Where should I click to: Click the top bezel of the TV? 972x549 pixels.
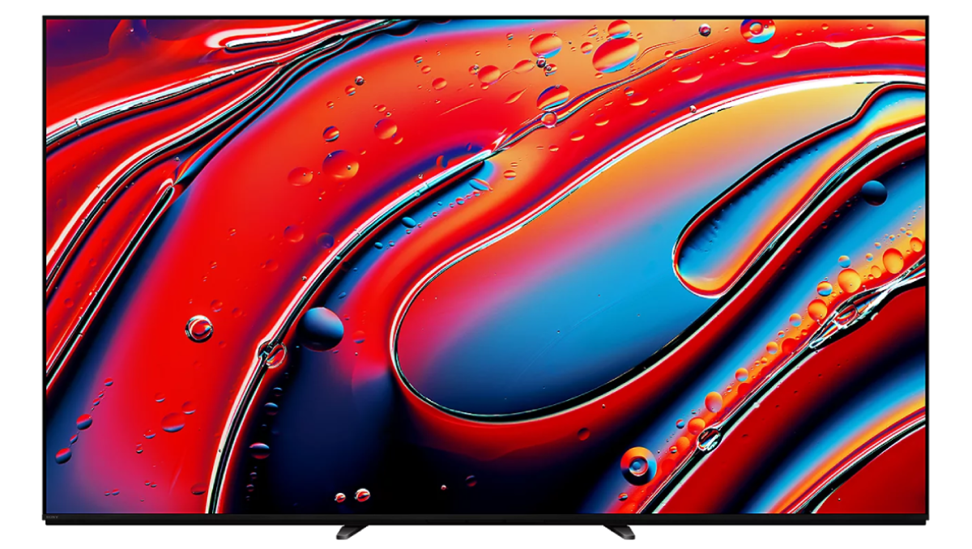[486, 15]
